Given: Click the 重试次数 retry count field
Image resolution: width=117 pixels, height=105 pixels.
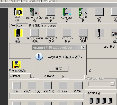Looking at the screenshot, I should tap(65, 76).
